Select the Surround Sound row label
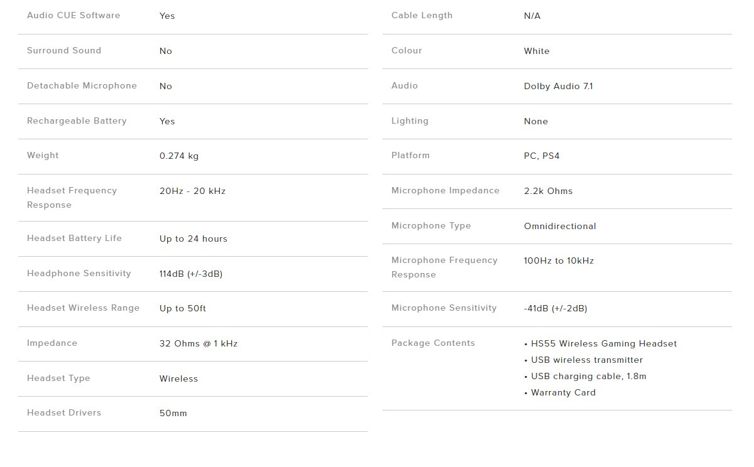 pyautogui.click(x=64, y=51)
